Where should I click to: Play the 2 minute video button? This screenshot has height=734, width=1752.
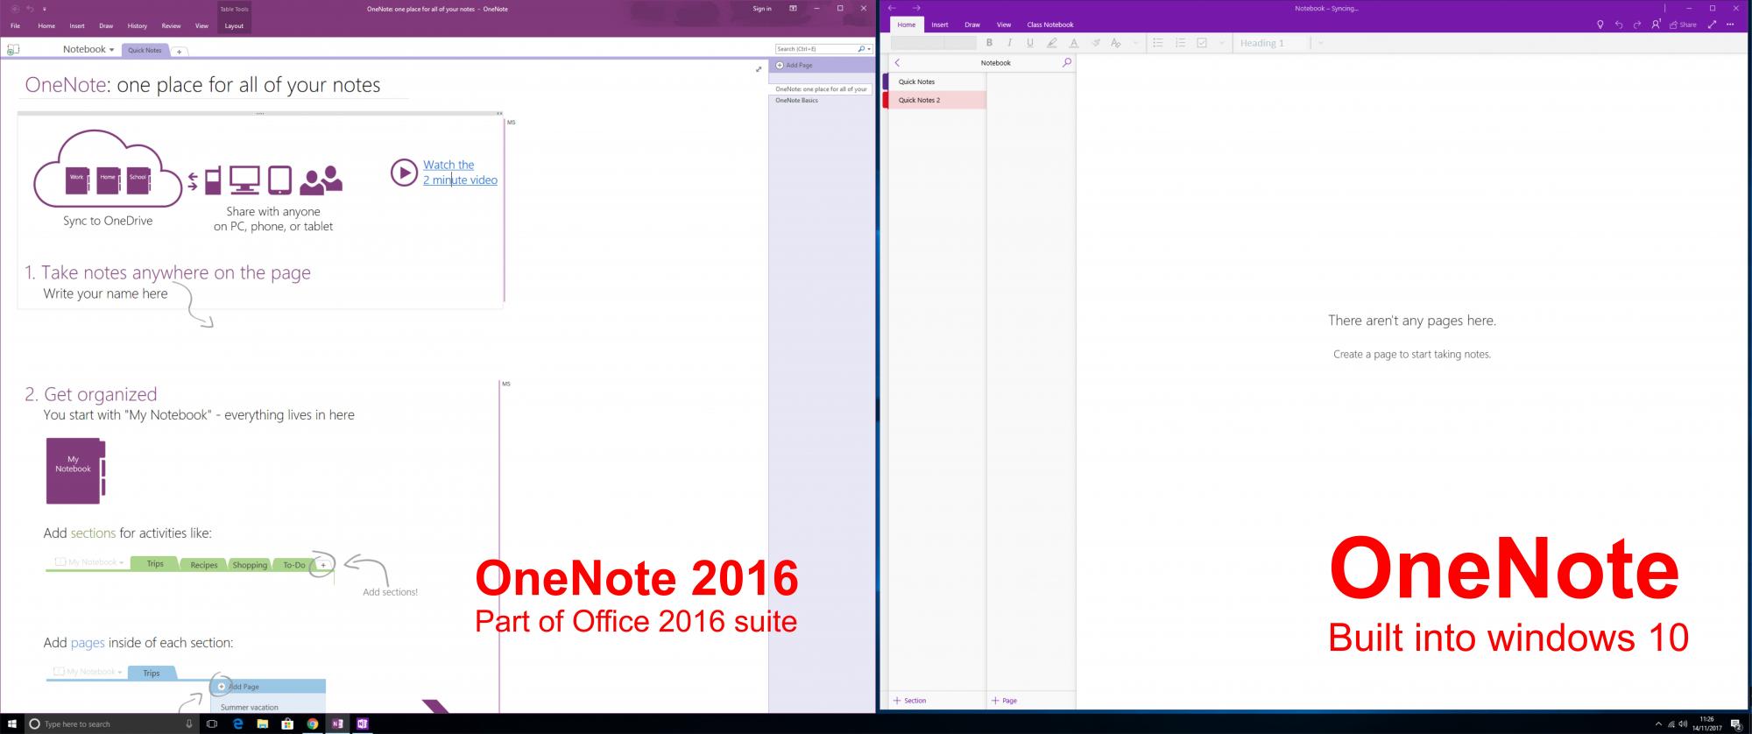(x=404, y=173)
